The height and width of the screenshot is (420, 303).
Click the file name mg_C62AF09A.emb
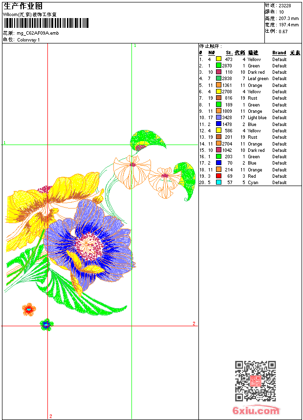coord(38,33)
